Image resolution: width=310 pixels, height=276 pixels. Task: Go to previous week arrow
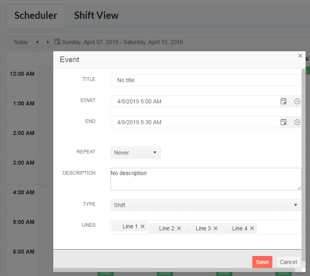click(37, 42)
